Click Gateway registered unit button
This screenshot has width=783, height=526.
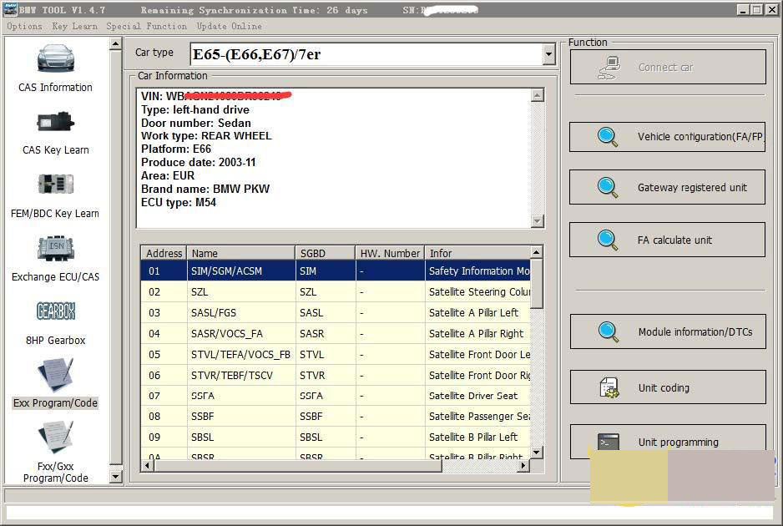667,187
